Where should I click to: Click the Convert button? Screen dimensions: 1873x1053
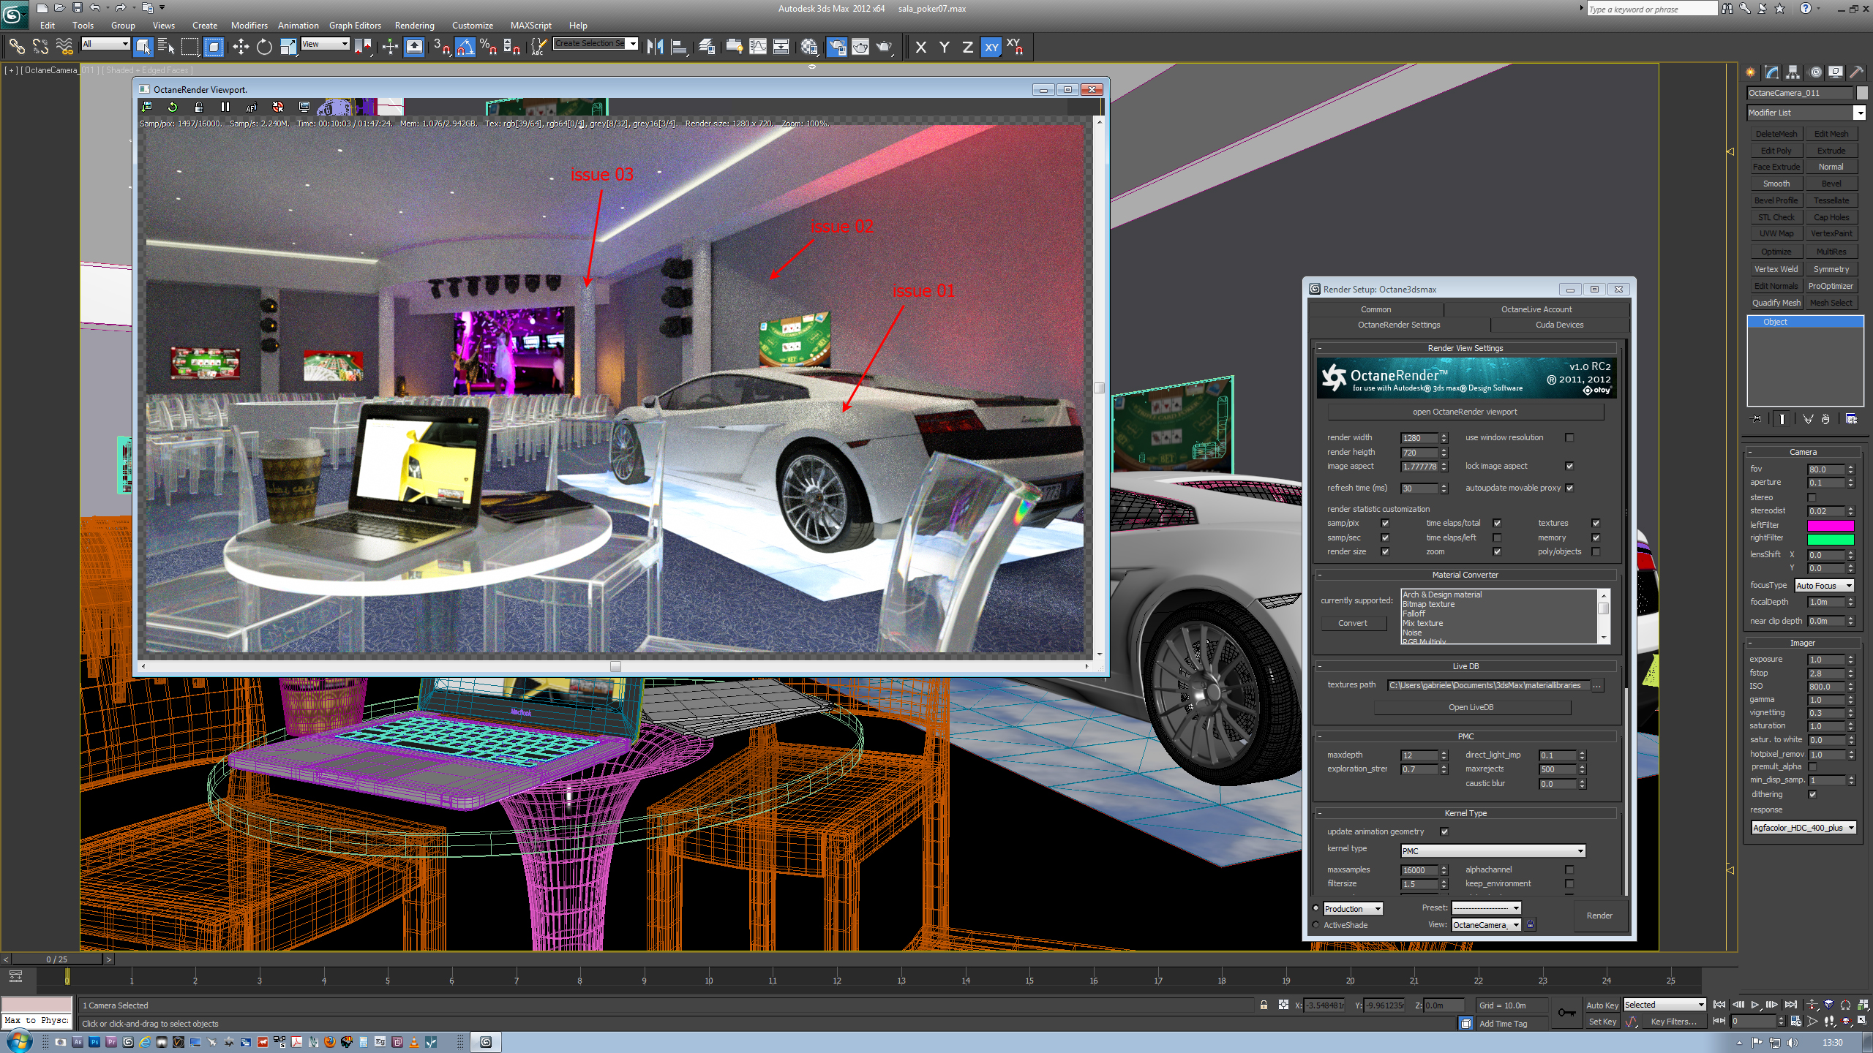tap(1352, 623)
